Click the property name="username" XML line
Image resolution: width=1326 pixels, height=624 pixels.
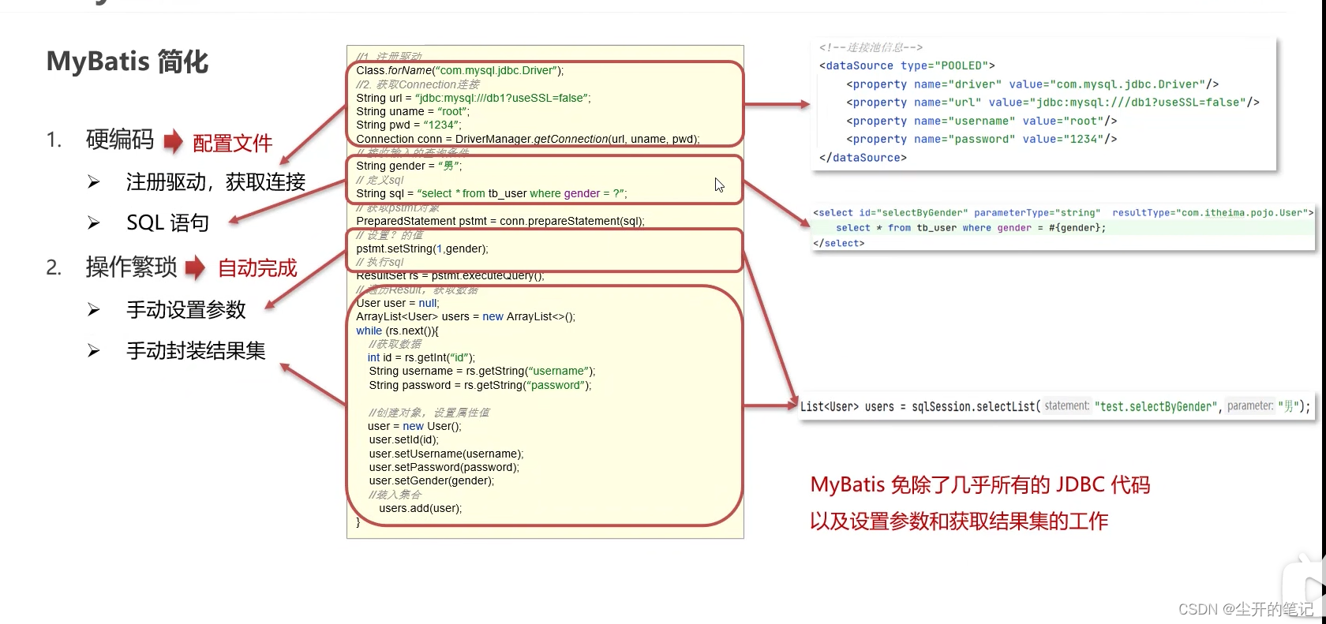pyautogui.click(x=982, y=121)
